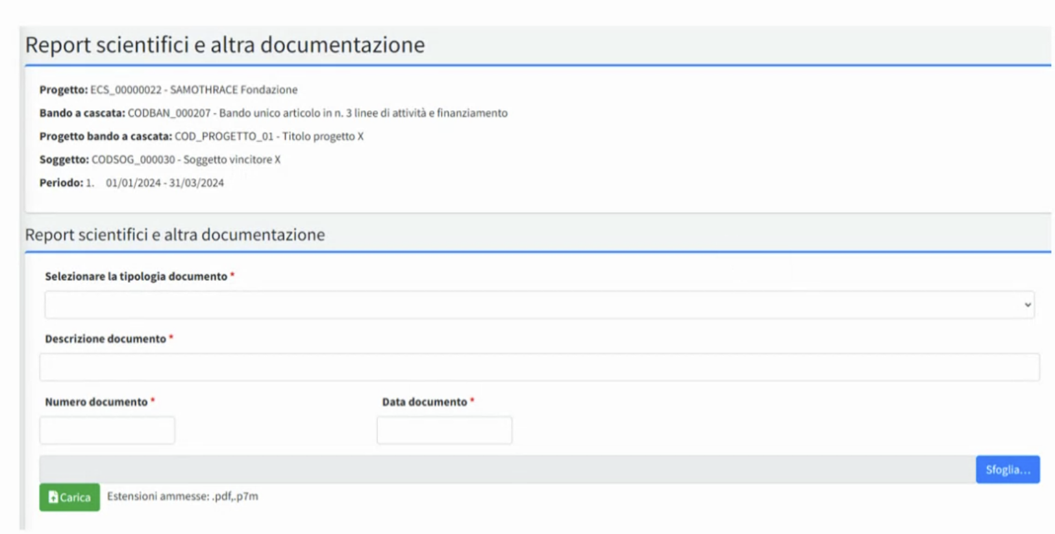Screen dimensions: 1055x534
Task: Click the Estensioni ammesse .pdf,.p7m text
Action: [182, 496]
